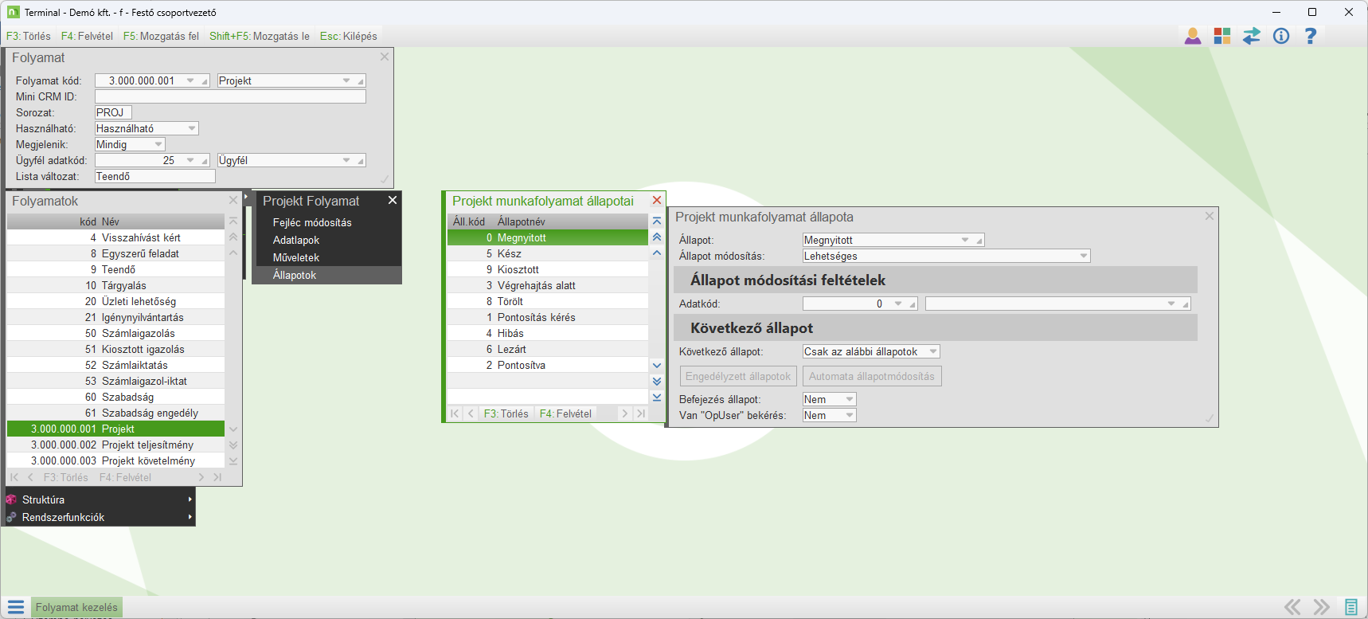Viewport: 1368px width, 619px height.
Task: Select Üzleti lehetőség in Folyamatok list
Action: click(x=116, y=301)
